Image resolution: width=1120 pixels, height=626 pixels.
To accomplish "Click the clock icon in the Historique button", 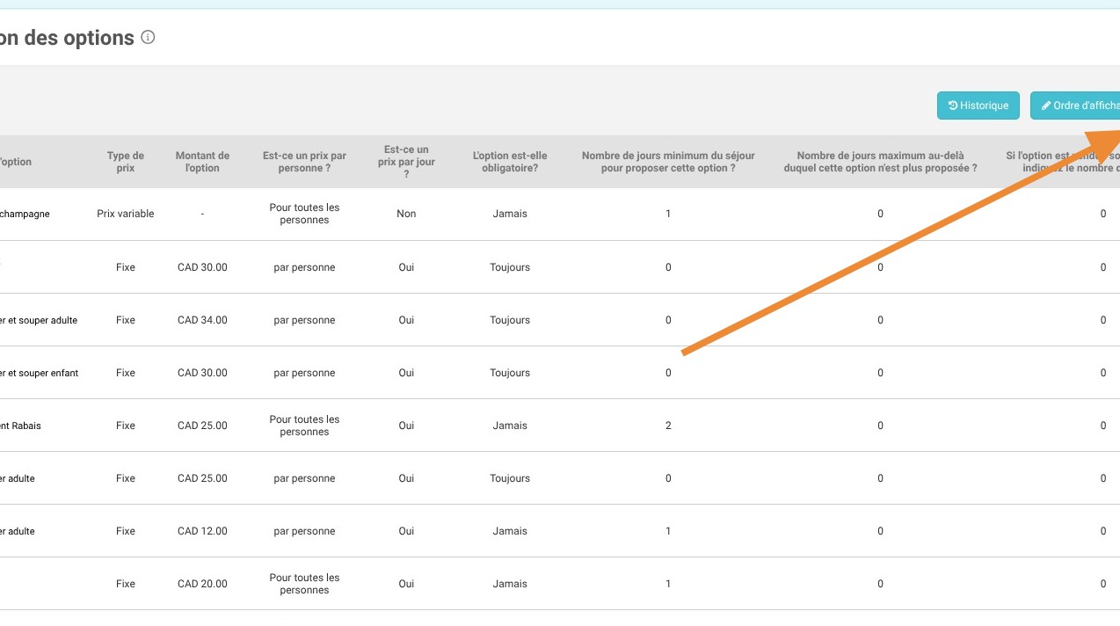I will click(952, 106).
